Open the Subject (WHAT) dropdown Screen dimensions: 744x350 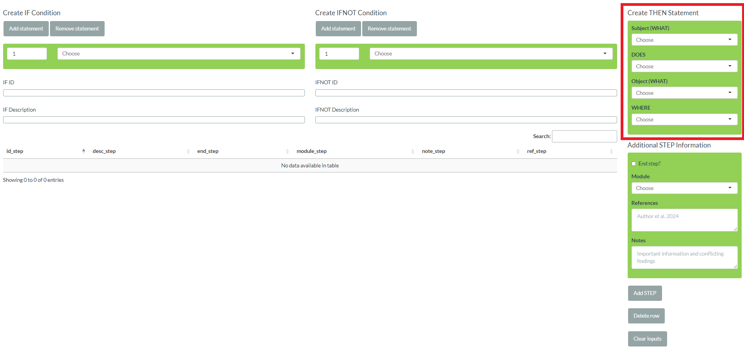(x=684, y=40)
